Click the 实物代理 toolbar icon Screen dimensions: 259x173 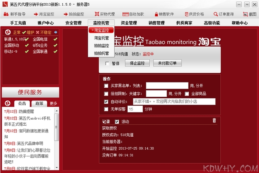[x=97, y=14]
